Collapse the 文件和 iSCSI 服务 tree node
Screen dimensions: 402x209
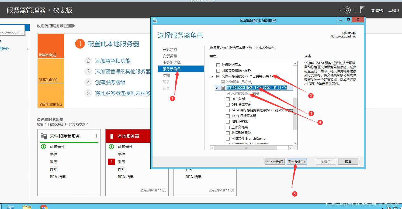(x=217, y=88)
